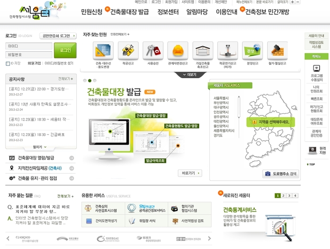This screenshot has width=330, height=249.
Task: Click the 건축·대수선·용도변경 blueprint icon
Action: tap(103, 50)
